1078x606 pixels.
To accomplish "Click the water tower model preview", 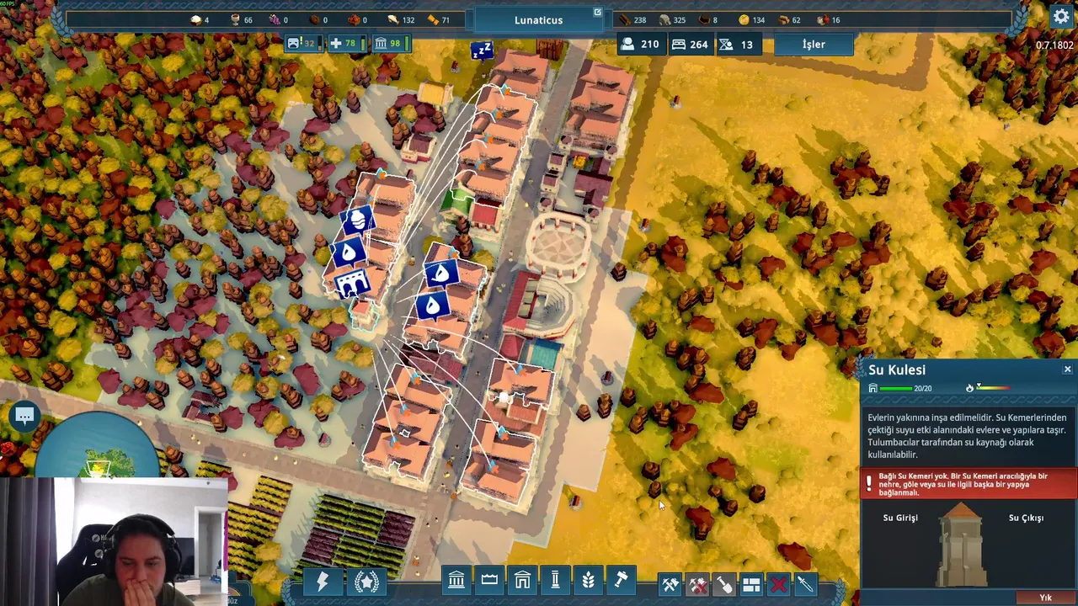I will coord(963,545).
